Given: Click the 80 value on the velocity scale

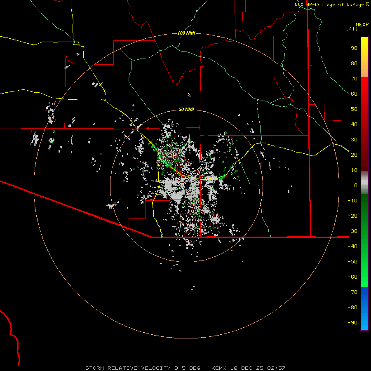Looking at the screenshot, I should [354, 63].
